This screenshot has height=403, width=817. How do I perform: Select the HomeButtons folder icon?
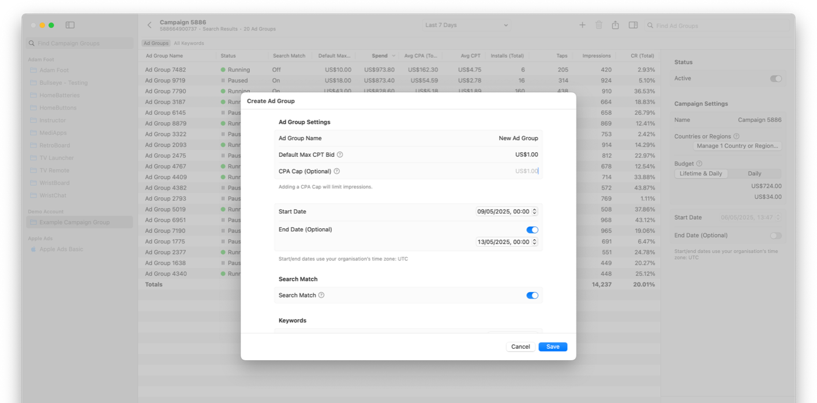click(x=33, y=108)
